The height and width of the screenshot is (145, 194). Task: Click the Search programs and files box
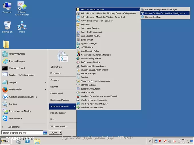tap(22, 133)
